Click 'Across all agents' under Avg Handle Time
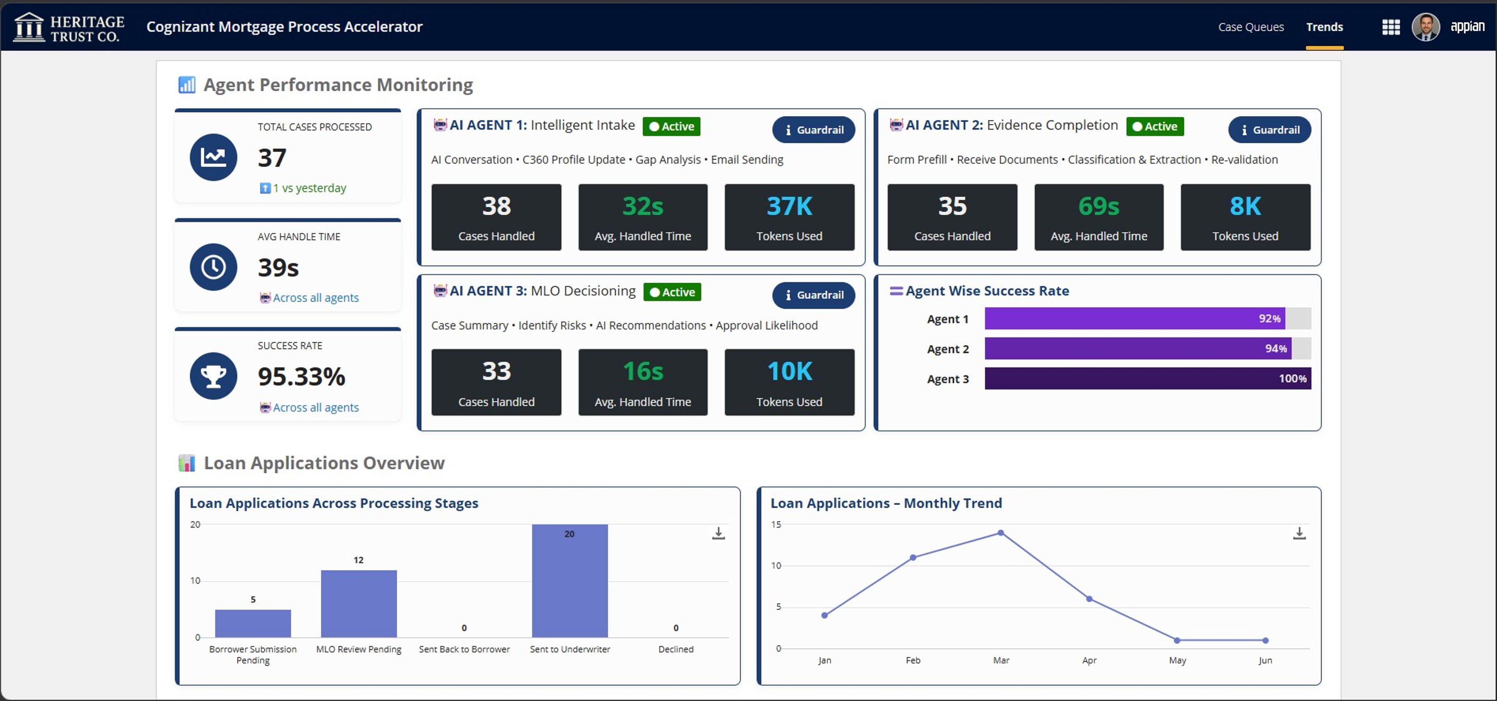The width and height of the screenshot is (1497, 701). (x=315, y=298)
